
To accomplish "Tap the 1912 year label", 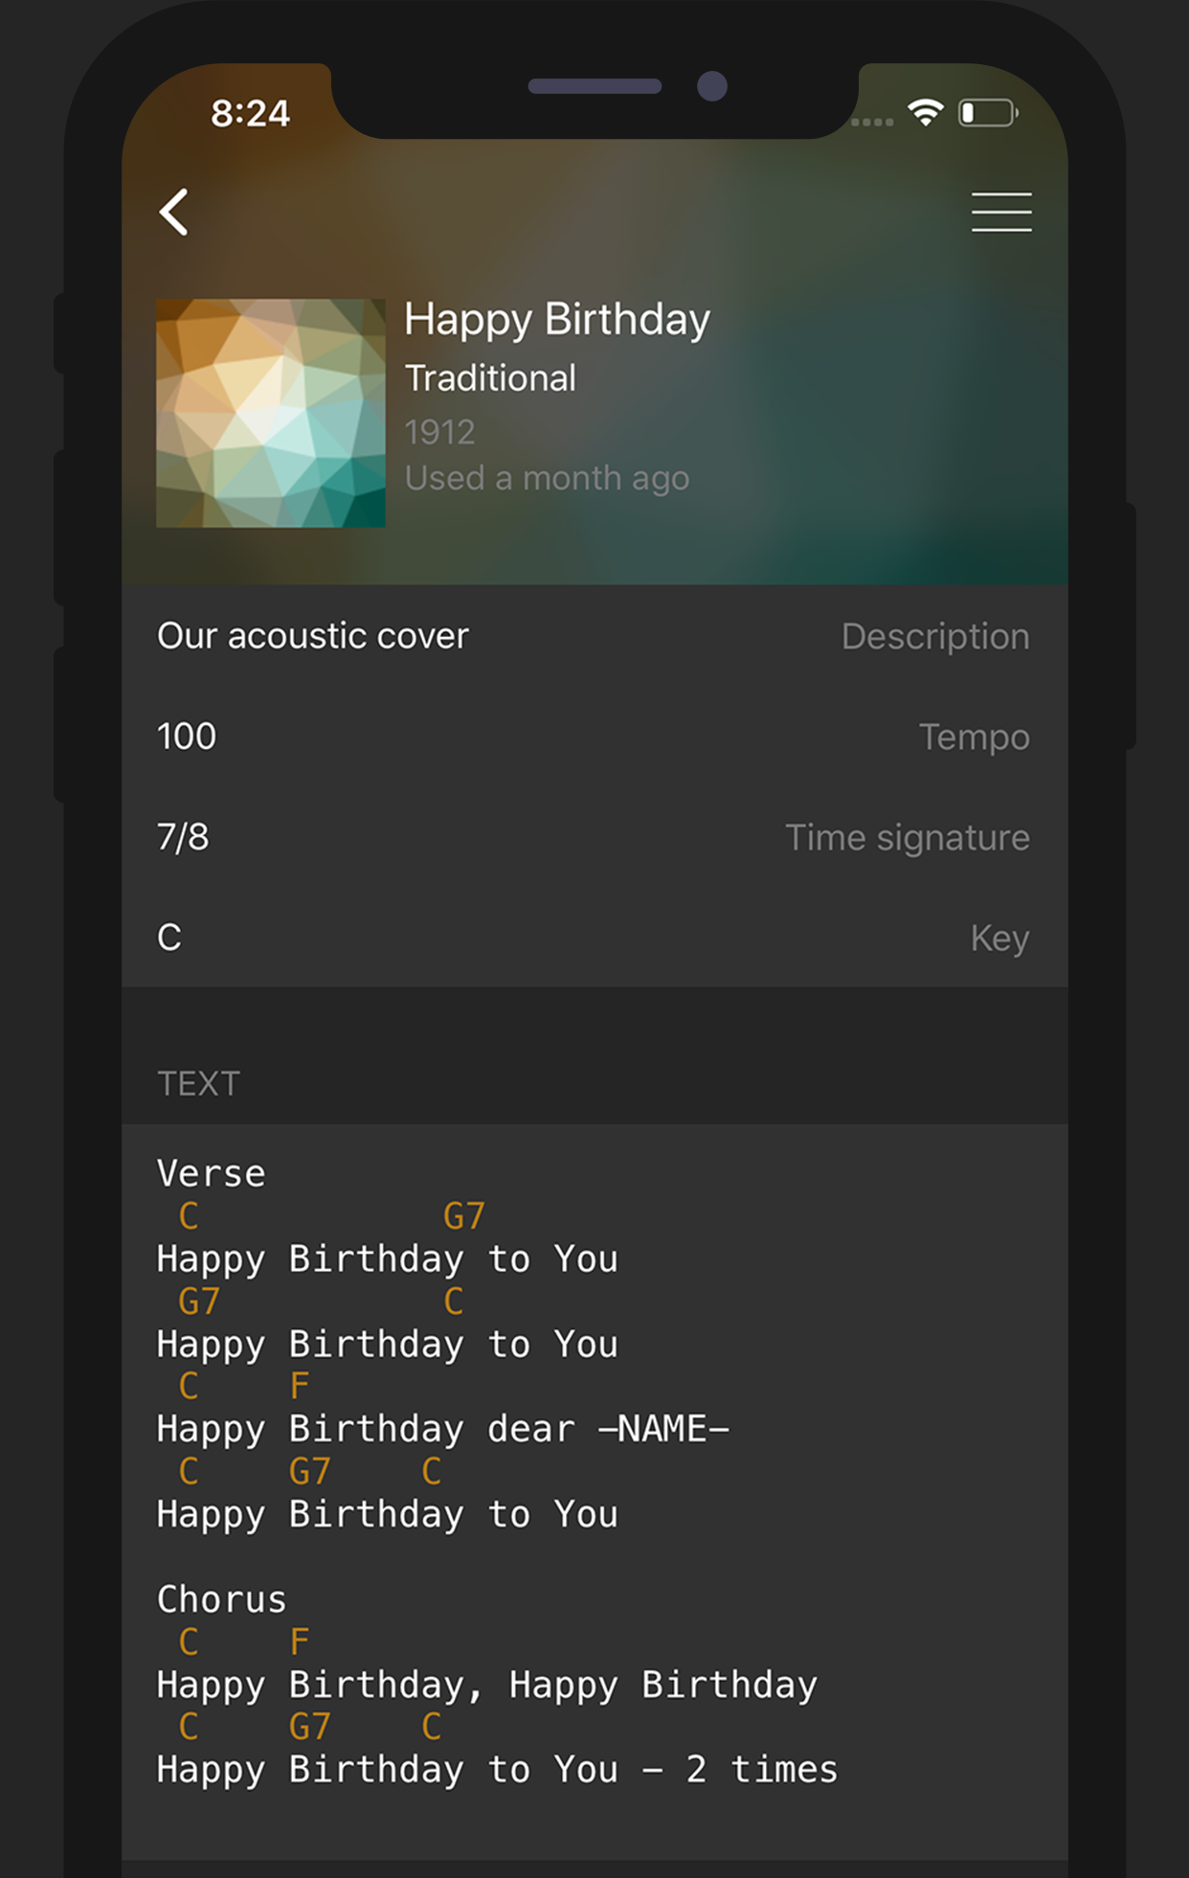I will [439, 432].
